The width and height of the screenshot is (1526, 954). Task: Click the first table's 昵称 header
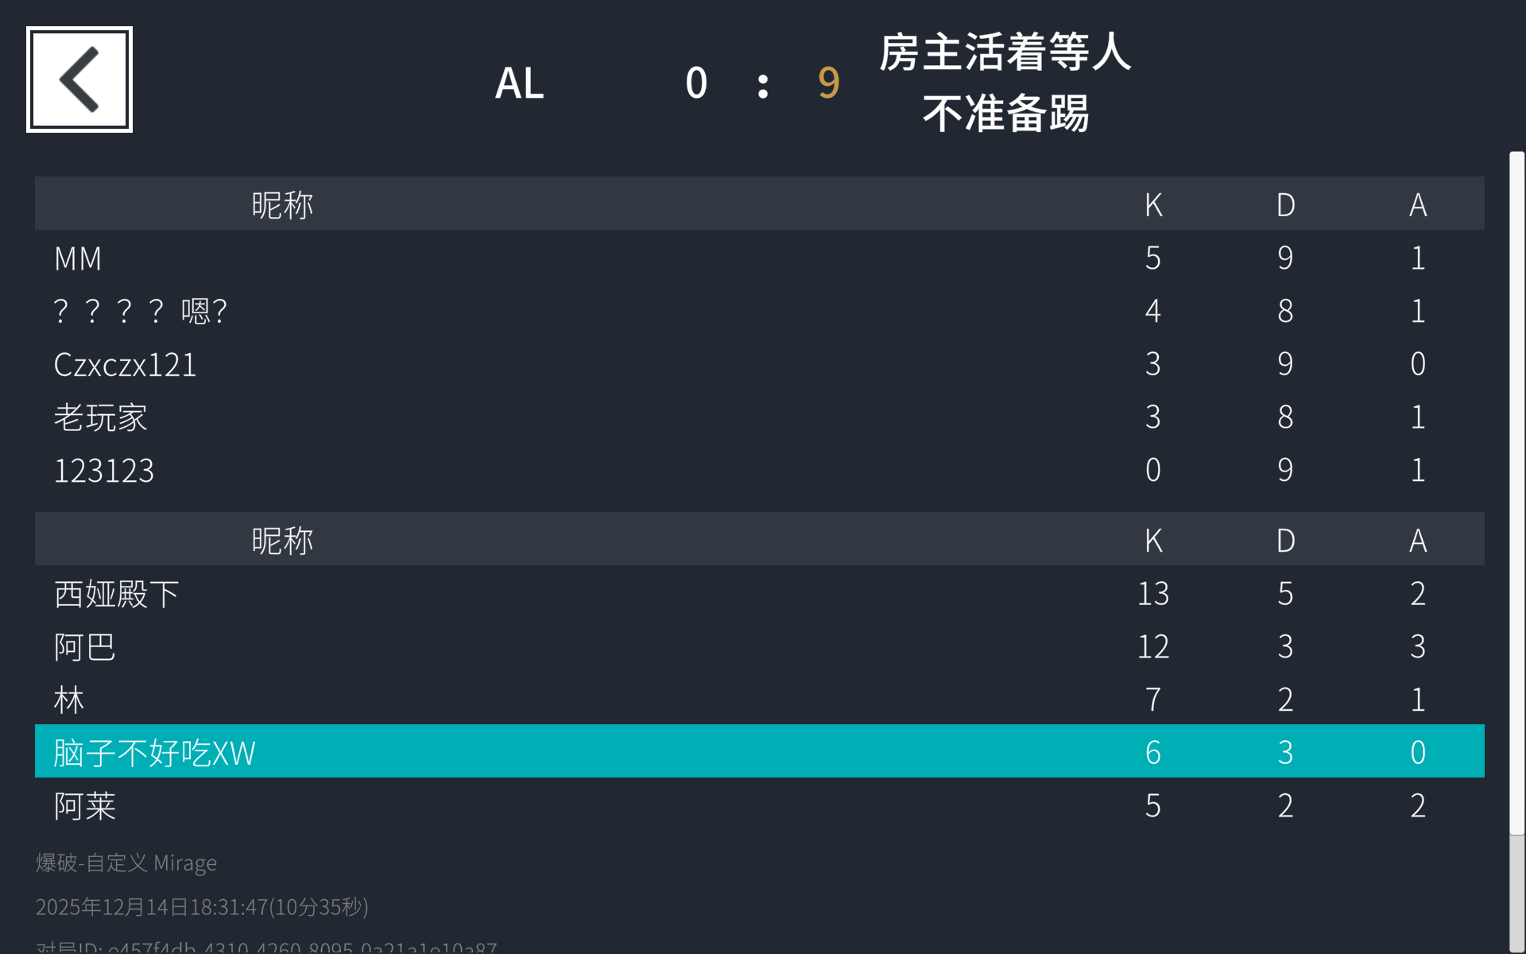(x=282, y=204)
